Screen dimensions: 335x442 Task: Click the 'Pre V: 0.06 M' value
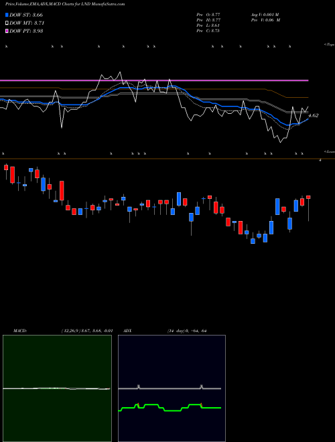(265, 20)
